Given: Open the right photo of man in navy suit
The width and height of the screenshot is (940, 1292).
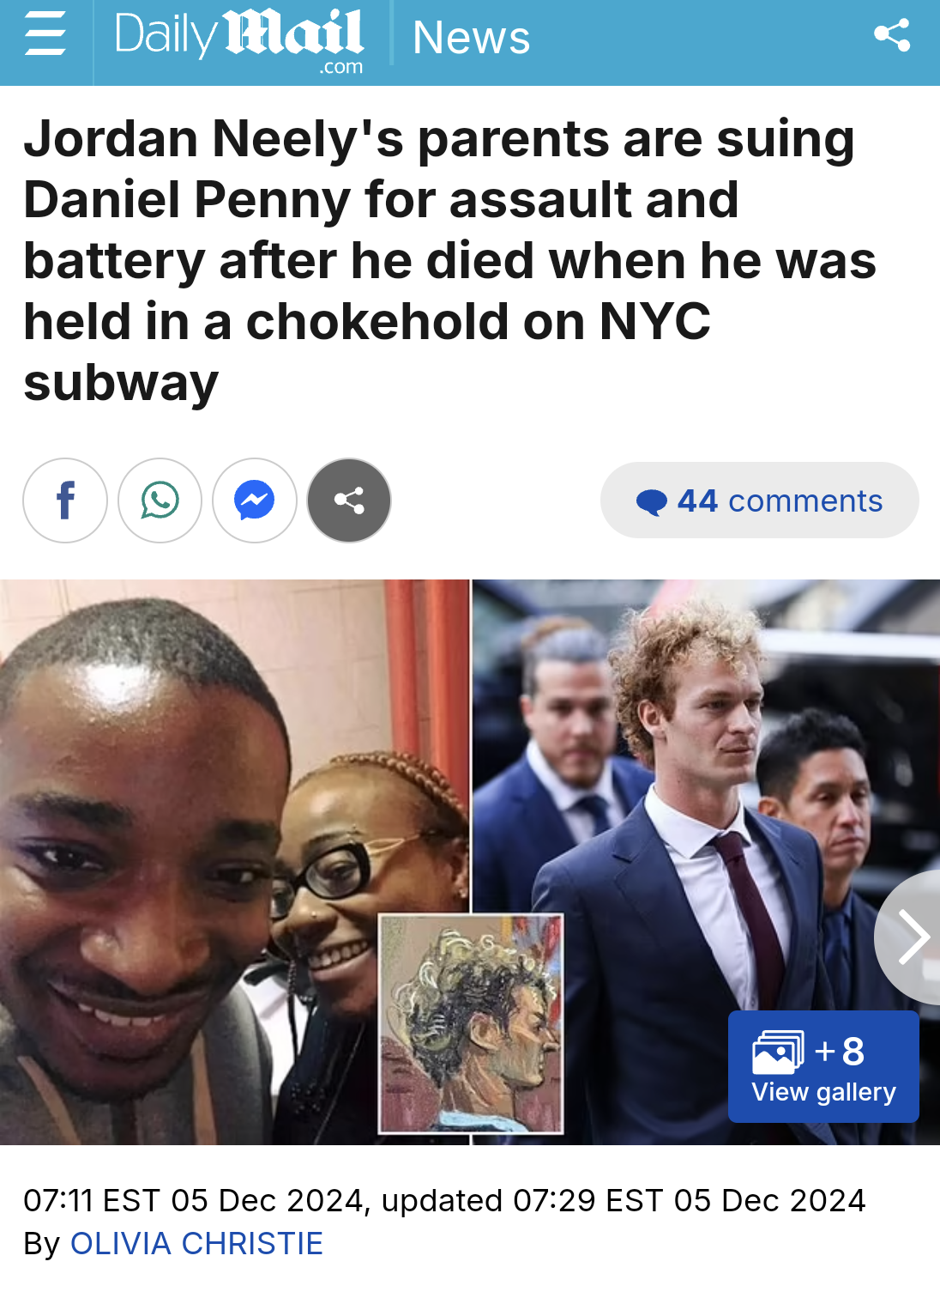Looking at the screenshot, I should pos(706,862).
